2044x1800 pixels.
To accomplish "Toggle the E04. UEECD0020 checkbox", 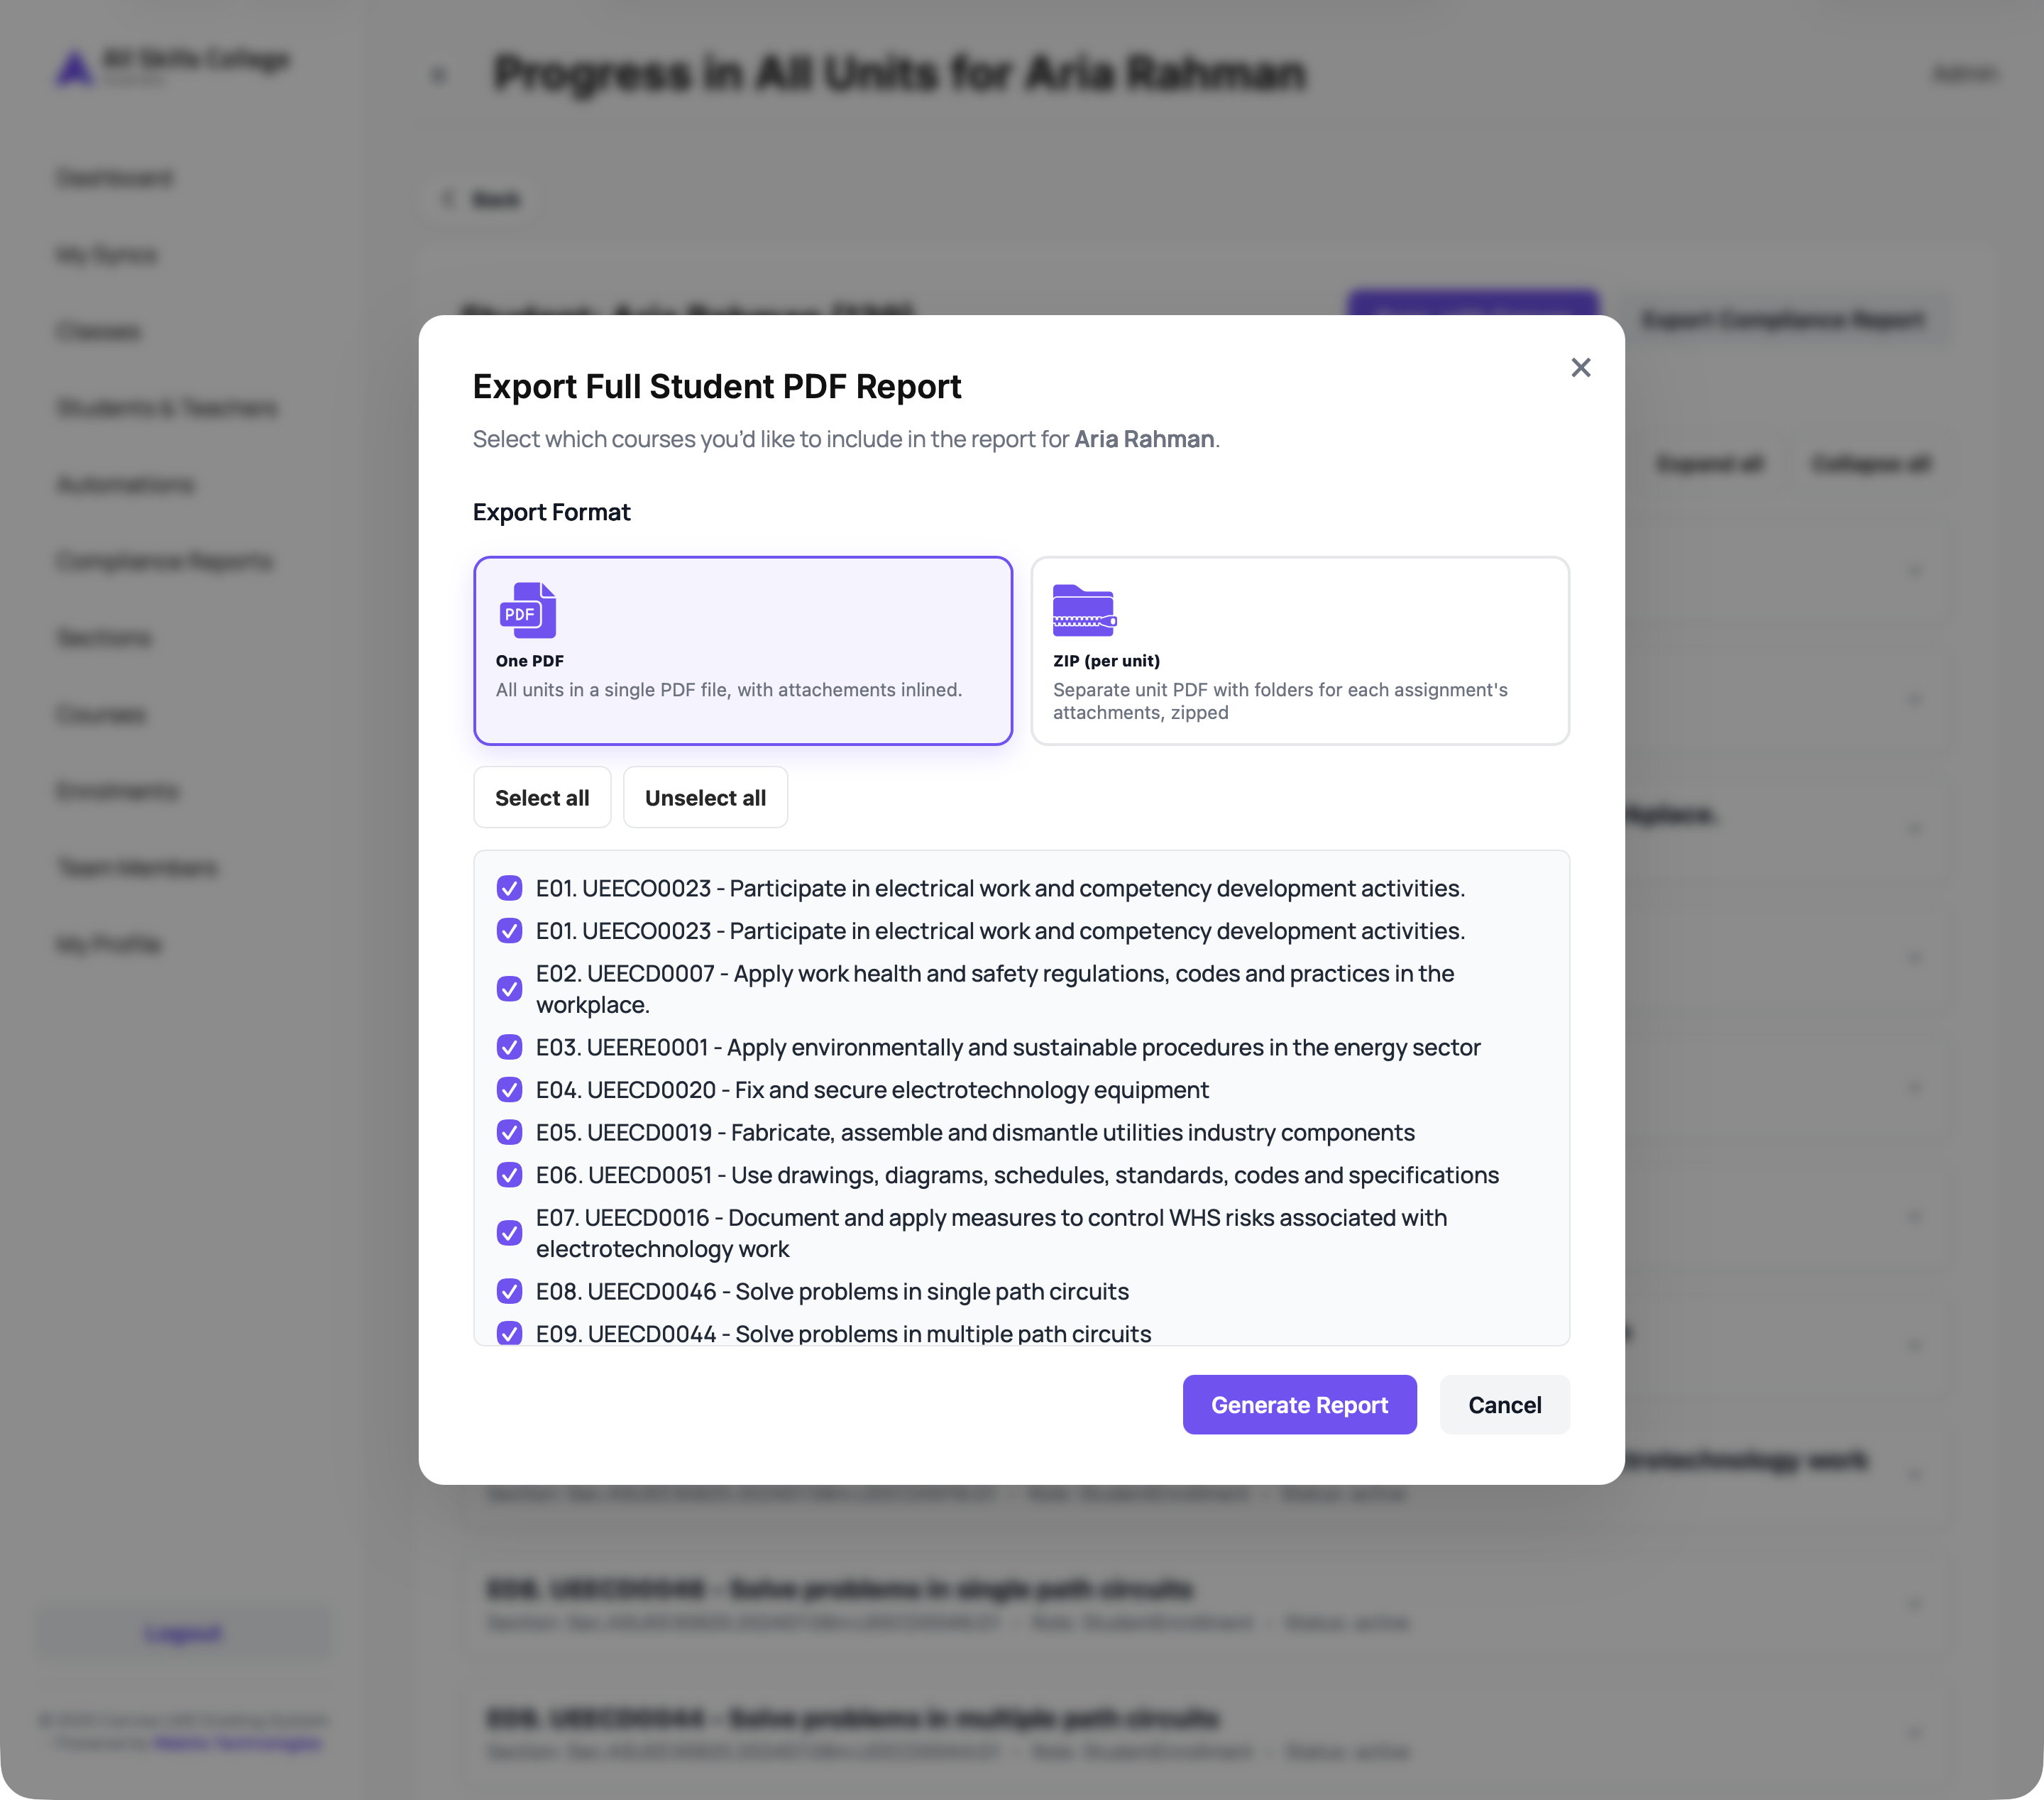I will 509,1090.
